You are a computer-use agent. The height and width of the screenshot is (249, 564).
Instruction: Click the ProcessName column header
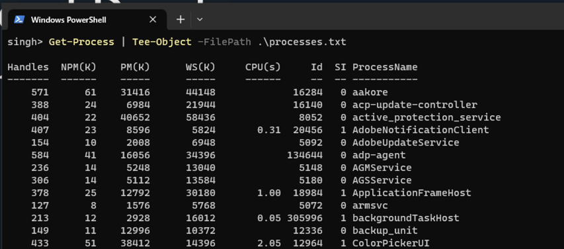tap(385, 67)
